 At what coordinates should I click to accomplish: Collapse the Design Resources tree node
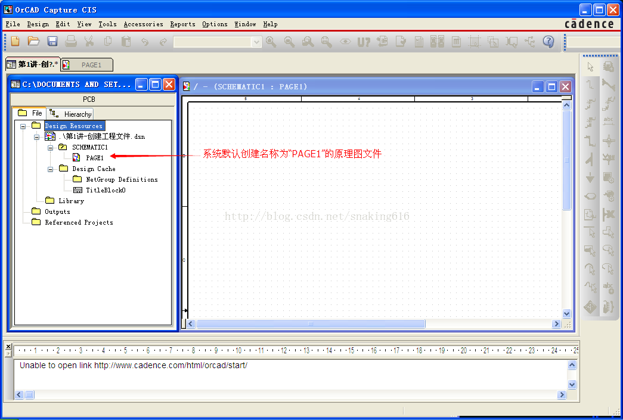[x=23, y=126]
